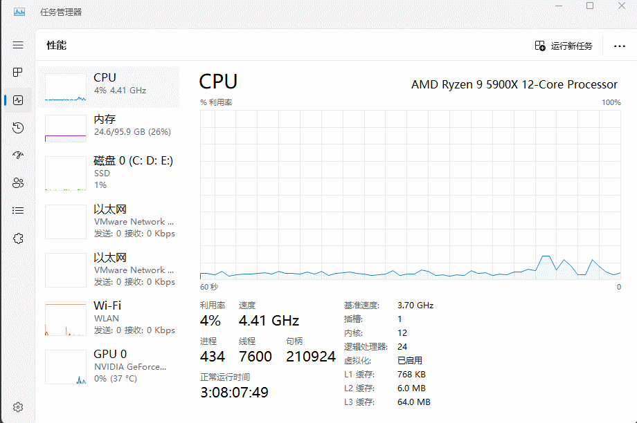Open Task Manager settings gear
637x423 pixels.
18,407
